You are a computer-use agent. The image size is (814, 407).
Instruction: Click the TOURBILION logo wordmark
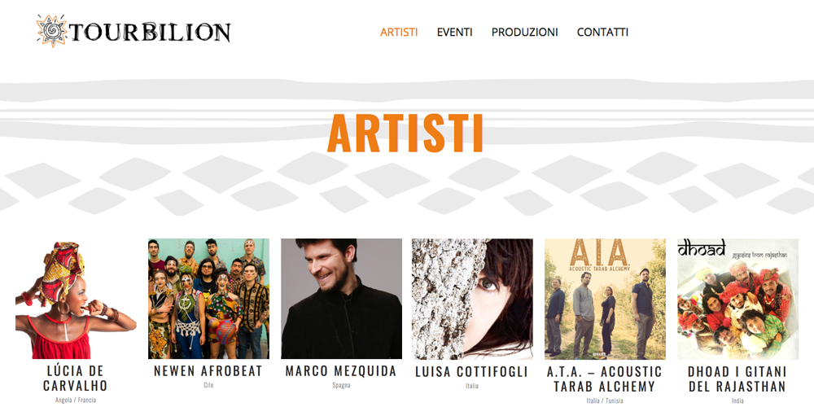[x=150, y=33]
